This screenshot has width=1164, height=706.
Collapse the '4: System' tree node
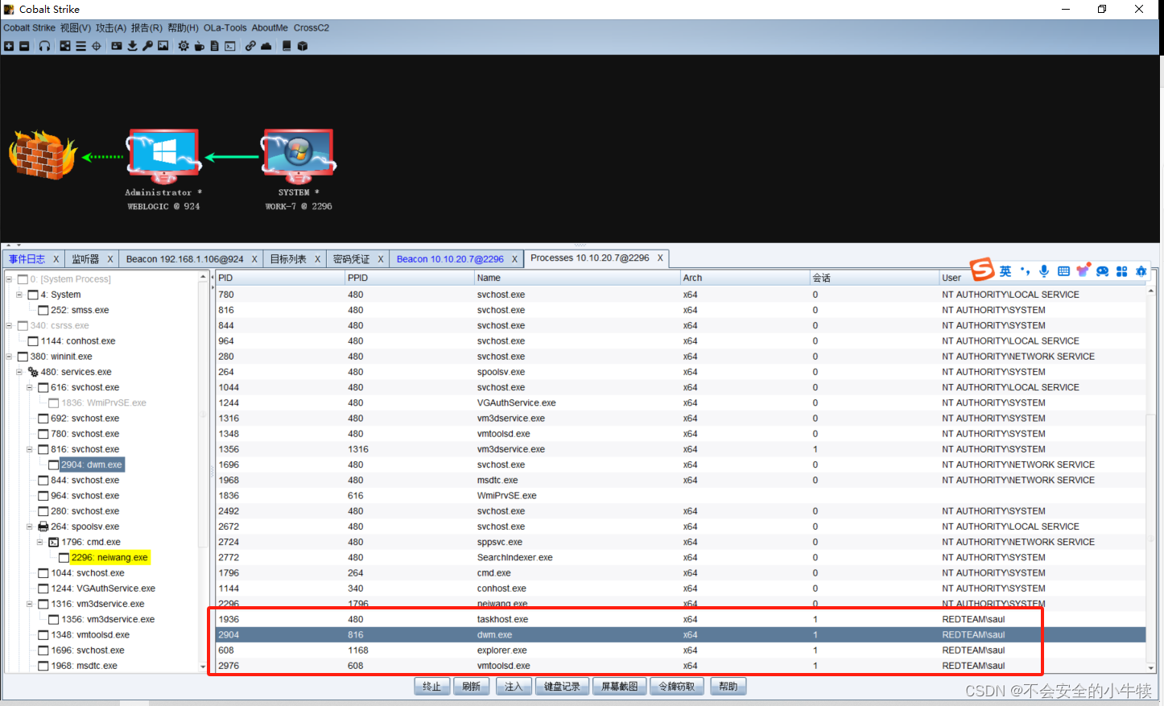point(19,295)
